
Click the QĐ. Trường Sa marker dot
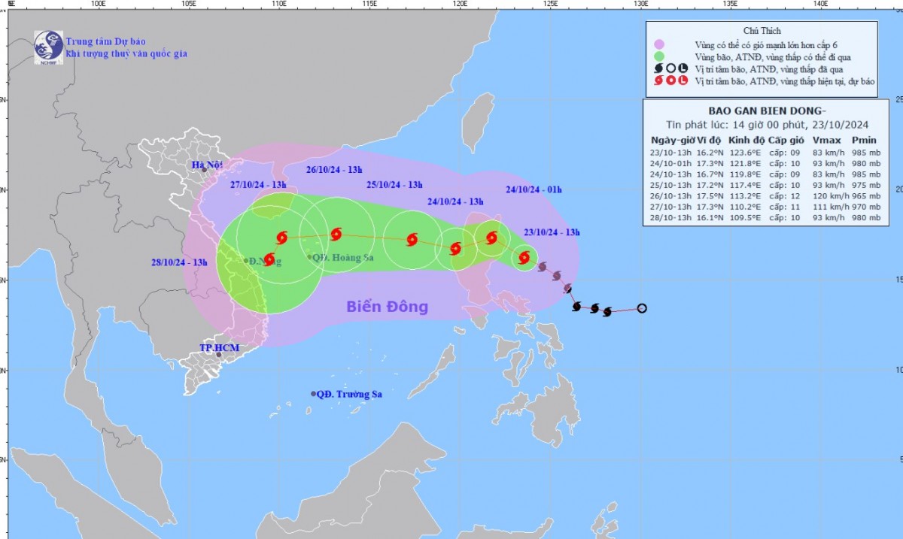pos(315,392)
